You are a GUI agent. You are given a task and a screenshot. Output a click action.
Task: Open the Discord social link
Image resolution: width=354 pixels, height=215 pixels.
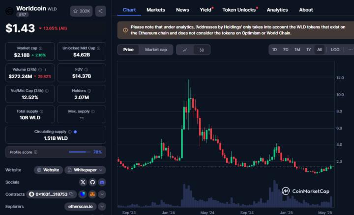102,182
